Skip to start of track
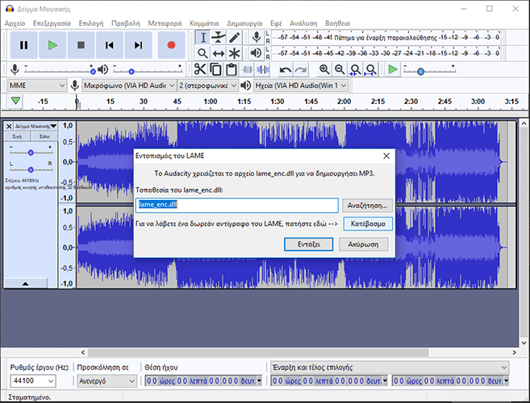Image resolution: width=530 pixels, height=403 pixels. pyautogui.click(x=110, y=45)
